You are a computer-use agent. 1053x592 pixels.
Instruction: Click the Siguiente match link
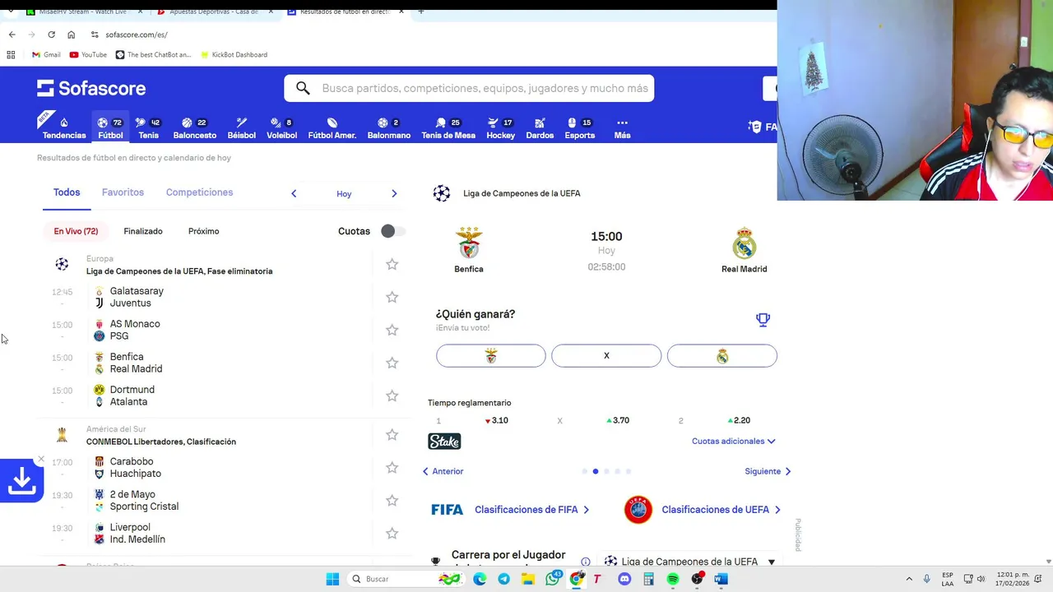(768, 471)
